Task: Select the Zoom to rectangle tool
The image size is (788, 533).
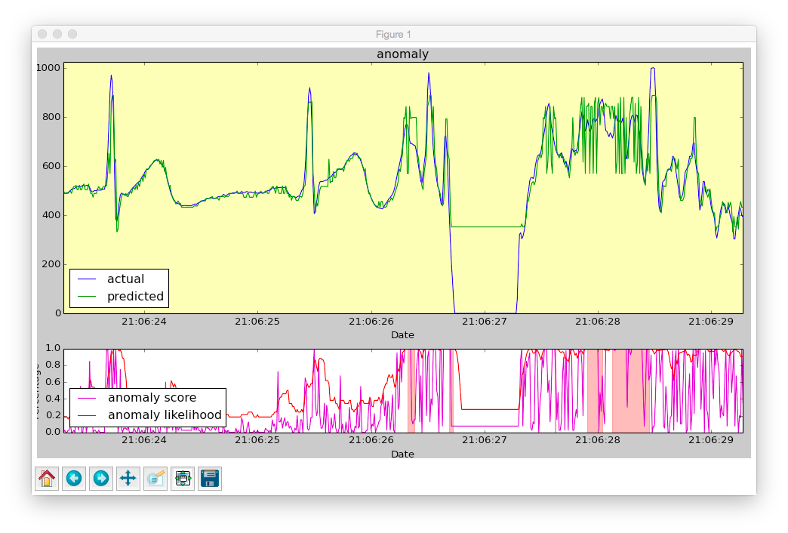Action: coord(155,478)
